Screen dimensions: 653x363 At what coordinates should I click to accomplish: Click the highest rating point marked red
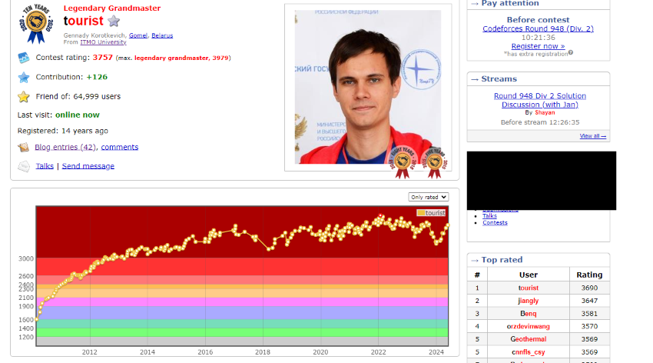[380, 215]
